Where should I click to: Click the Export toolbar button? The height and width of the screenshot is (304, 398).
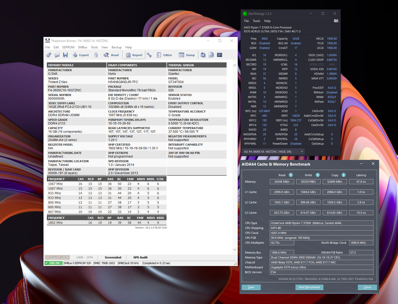pos(81,55)
